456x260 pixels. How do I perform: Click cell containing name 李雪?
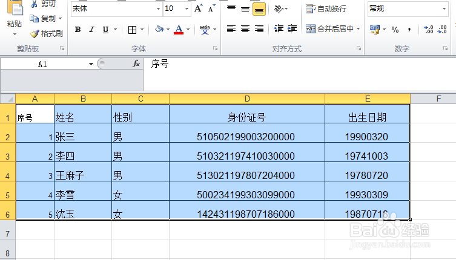coord(83,191)
